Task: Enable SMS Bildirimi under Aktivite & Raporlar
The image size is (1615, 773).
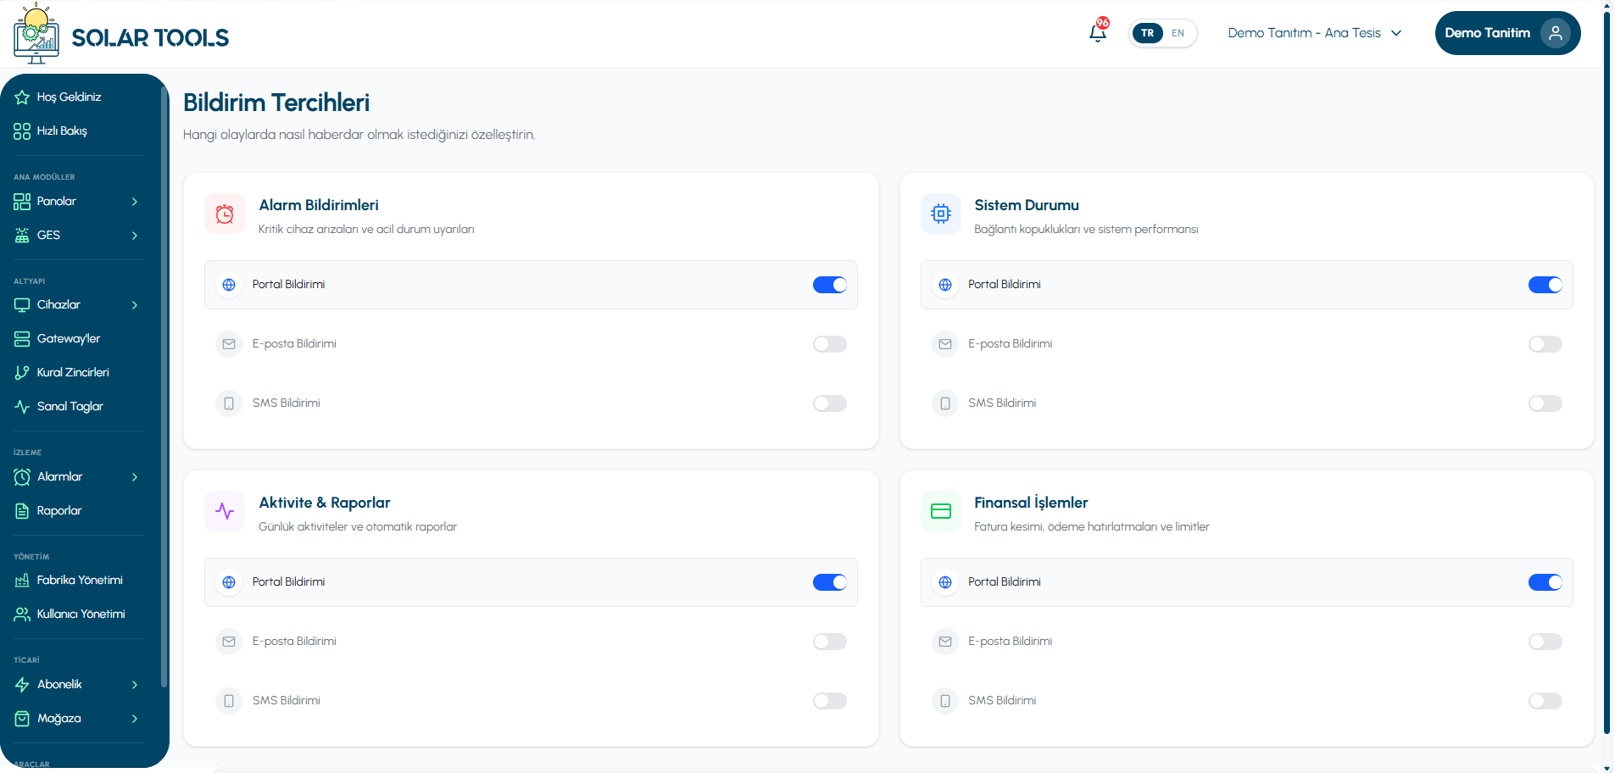Action: [x=830, y=701]
